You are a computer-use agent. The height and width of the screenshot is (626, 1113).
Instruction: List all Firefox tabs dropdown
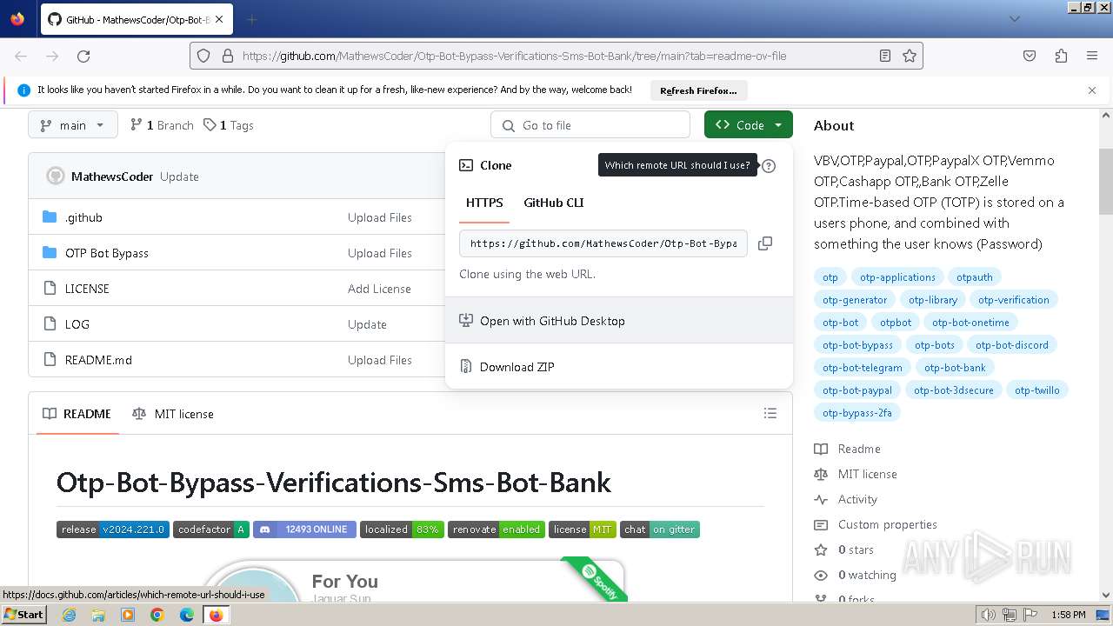[x=1015, y=18]
